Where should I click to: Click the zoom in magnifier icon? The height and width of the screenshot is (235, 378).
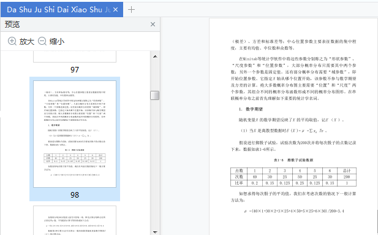(x=12, y=41)
